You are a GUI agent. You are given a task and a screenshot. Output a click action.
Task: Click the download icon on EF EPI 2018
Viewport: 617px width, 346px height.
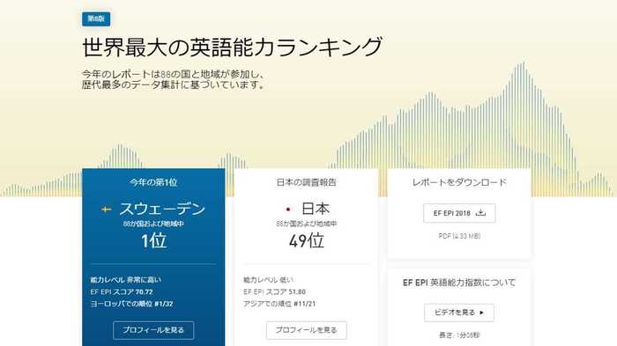(x=480, y=213)
